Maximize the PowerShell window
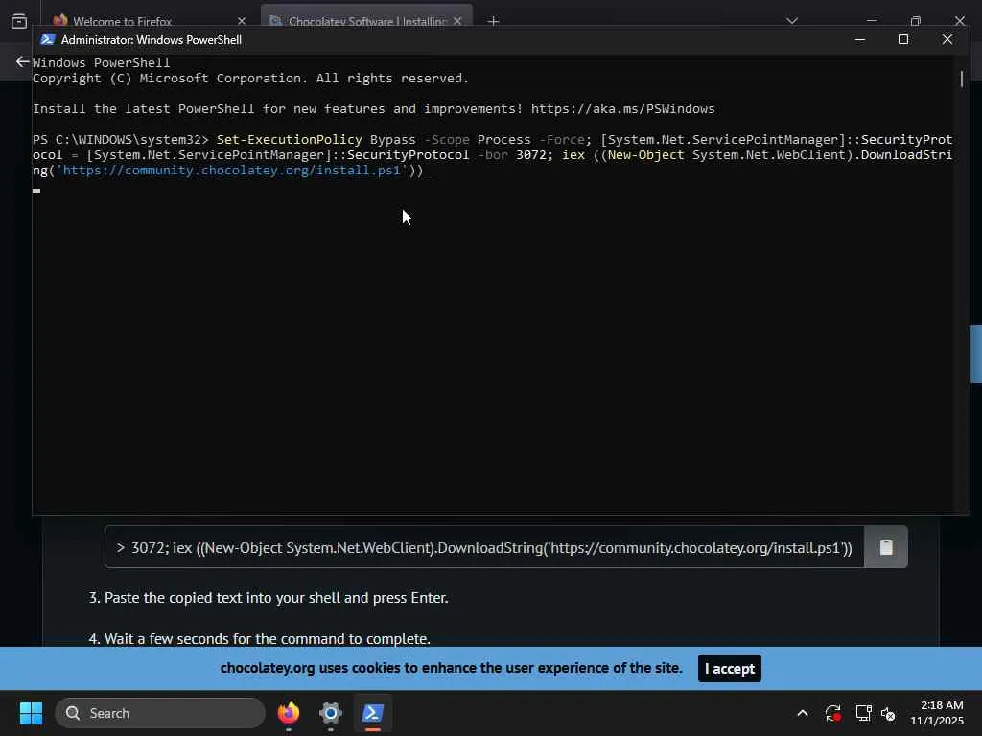Viewport: 982px width, 736px height. pyautogui.click(x=903, y=40)
